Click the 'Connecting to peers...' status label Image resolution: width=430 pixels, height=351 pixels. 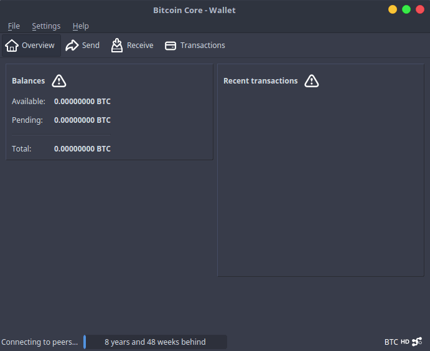40,342
